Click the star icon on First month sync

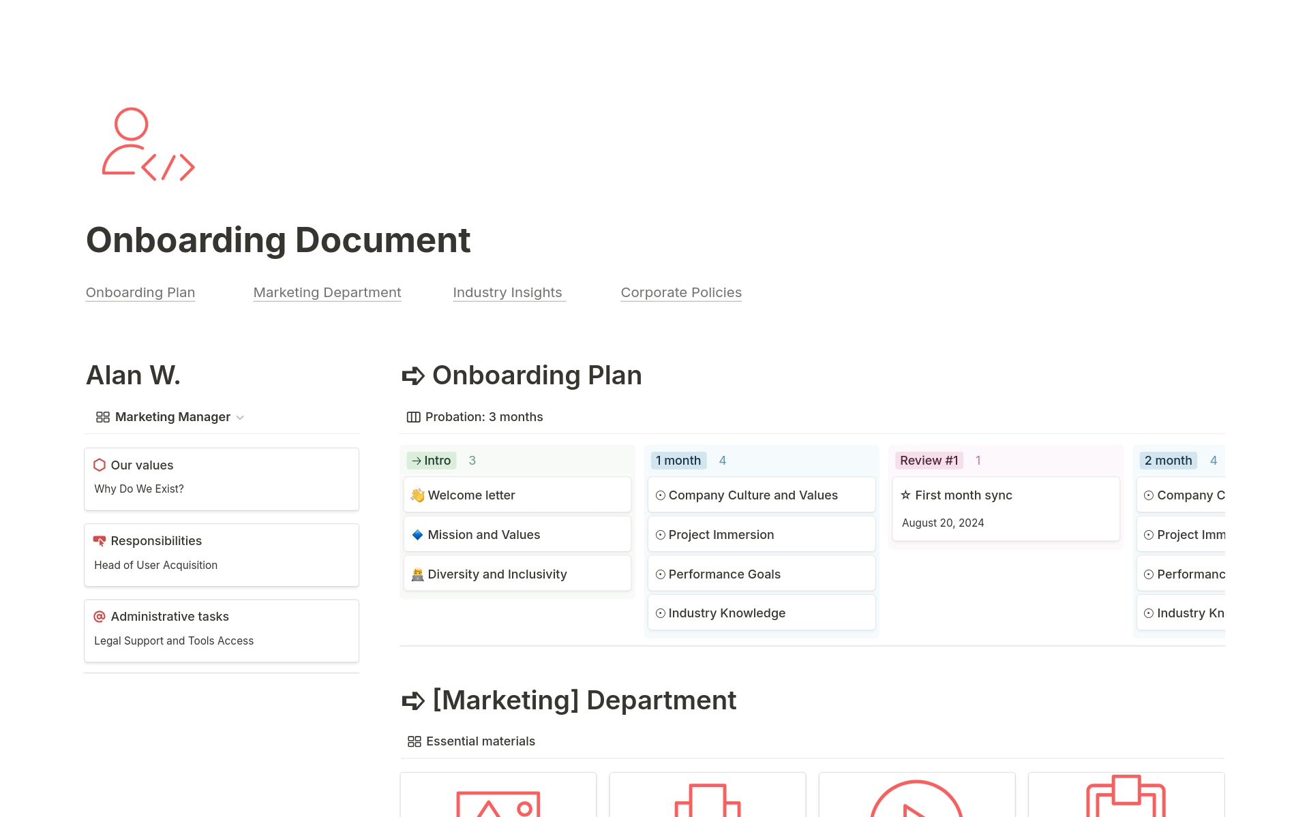coord(905,495)
